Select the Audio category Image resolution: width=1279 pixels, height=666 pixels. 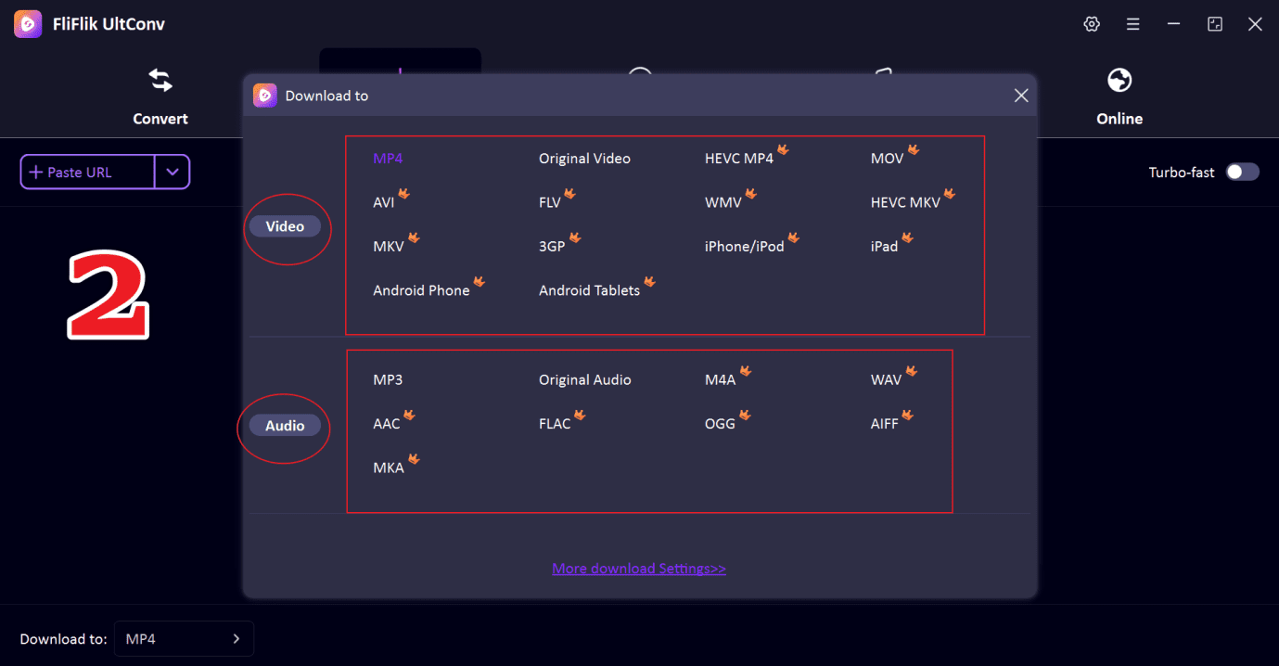coord(285,426)
